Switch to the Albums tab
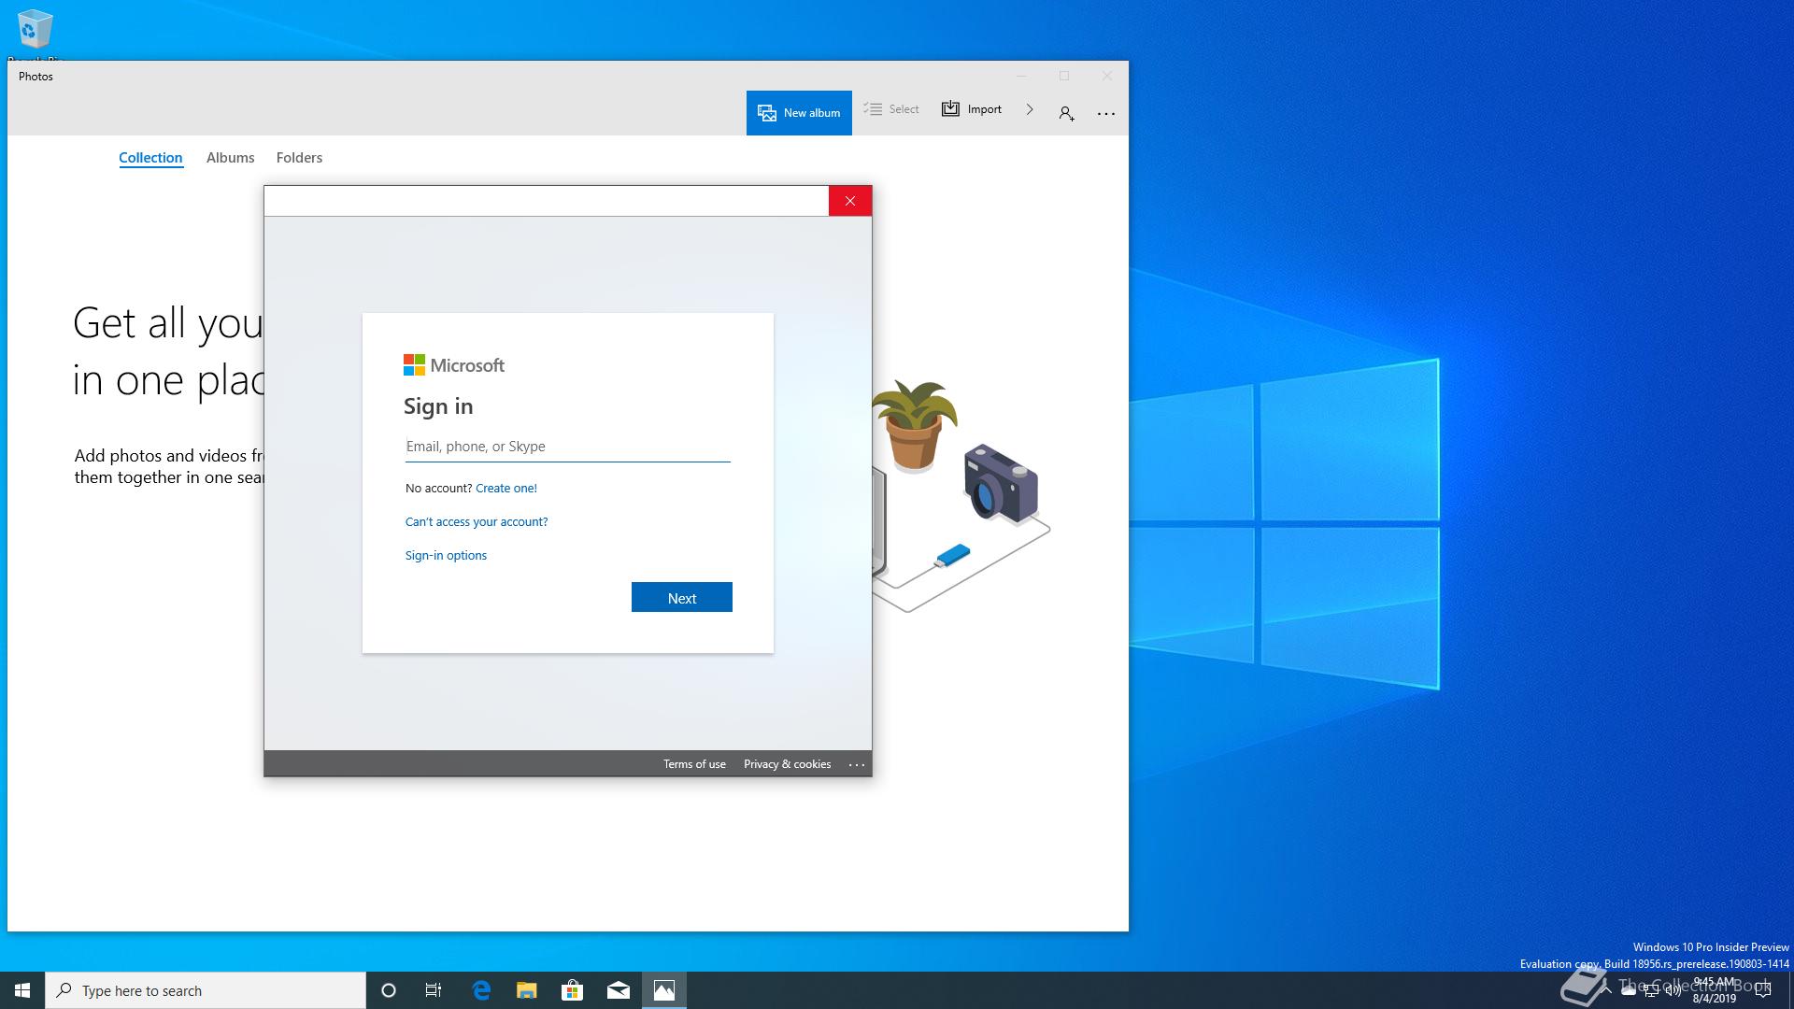Screen dimensions: 1794x1009 (x=231, y=158)
